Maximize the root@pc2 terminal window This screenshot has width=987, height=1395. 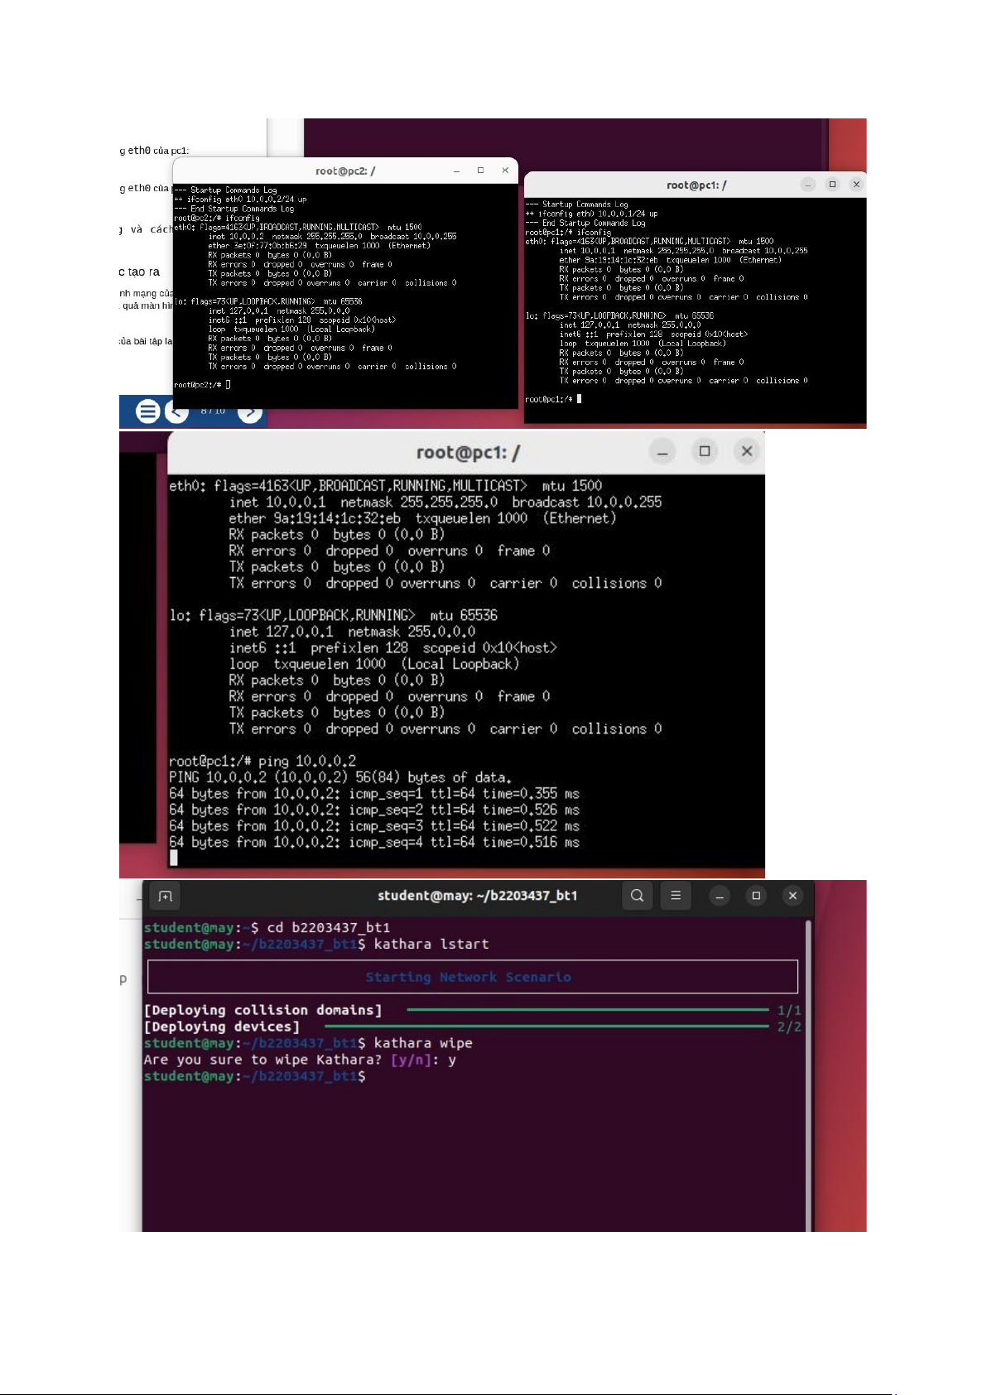[480, 171]
